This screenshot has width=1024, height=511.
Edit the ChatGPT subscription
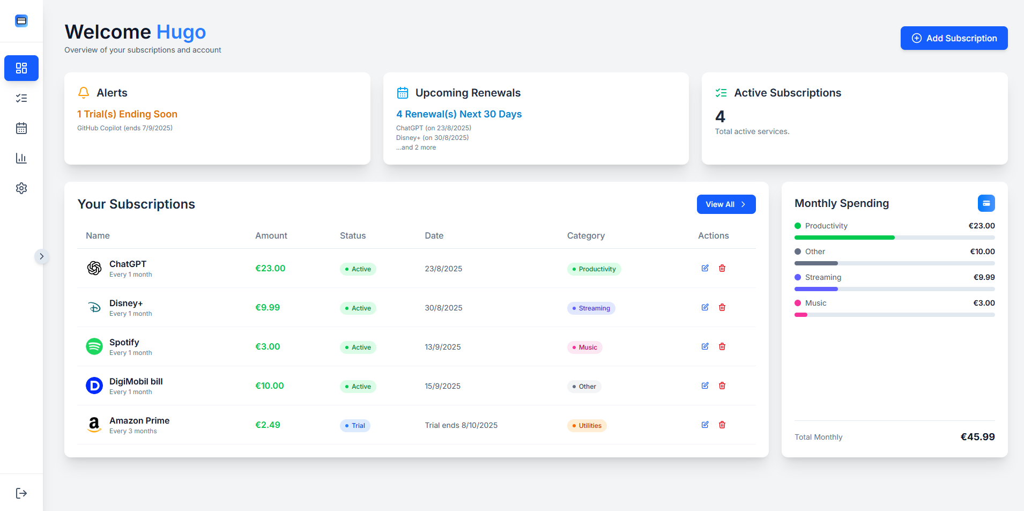point(705,268)
